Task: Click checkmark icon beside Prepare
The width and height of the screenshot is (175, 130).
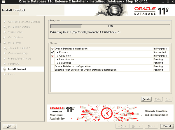Action: click(52, 52)
